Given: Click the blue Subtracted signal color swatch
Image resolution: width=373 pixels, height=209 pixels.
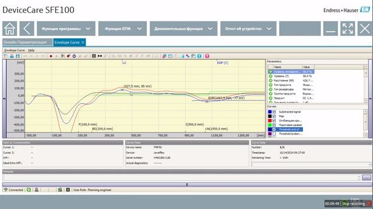Looking at the screenshot, I should (270, 112).
